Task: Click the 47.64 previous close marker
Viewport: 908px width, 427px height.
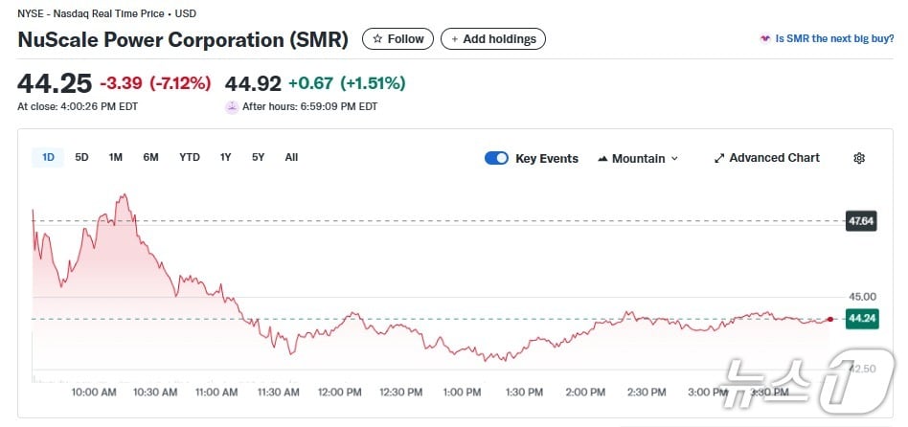Action: tap(861, 221)
